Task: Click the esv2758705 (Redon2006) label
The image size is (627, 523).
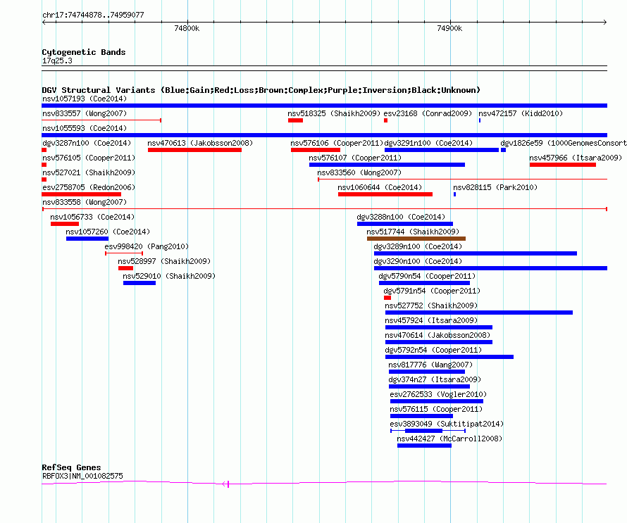Action: (89, 187)
